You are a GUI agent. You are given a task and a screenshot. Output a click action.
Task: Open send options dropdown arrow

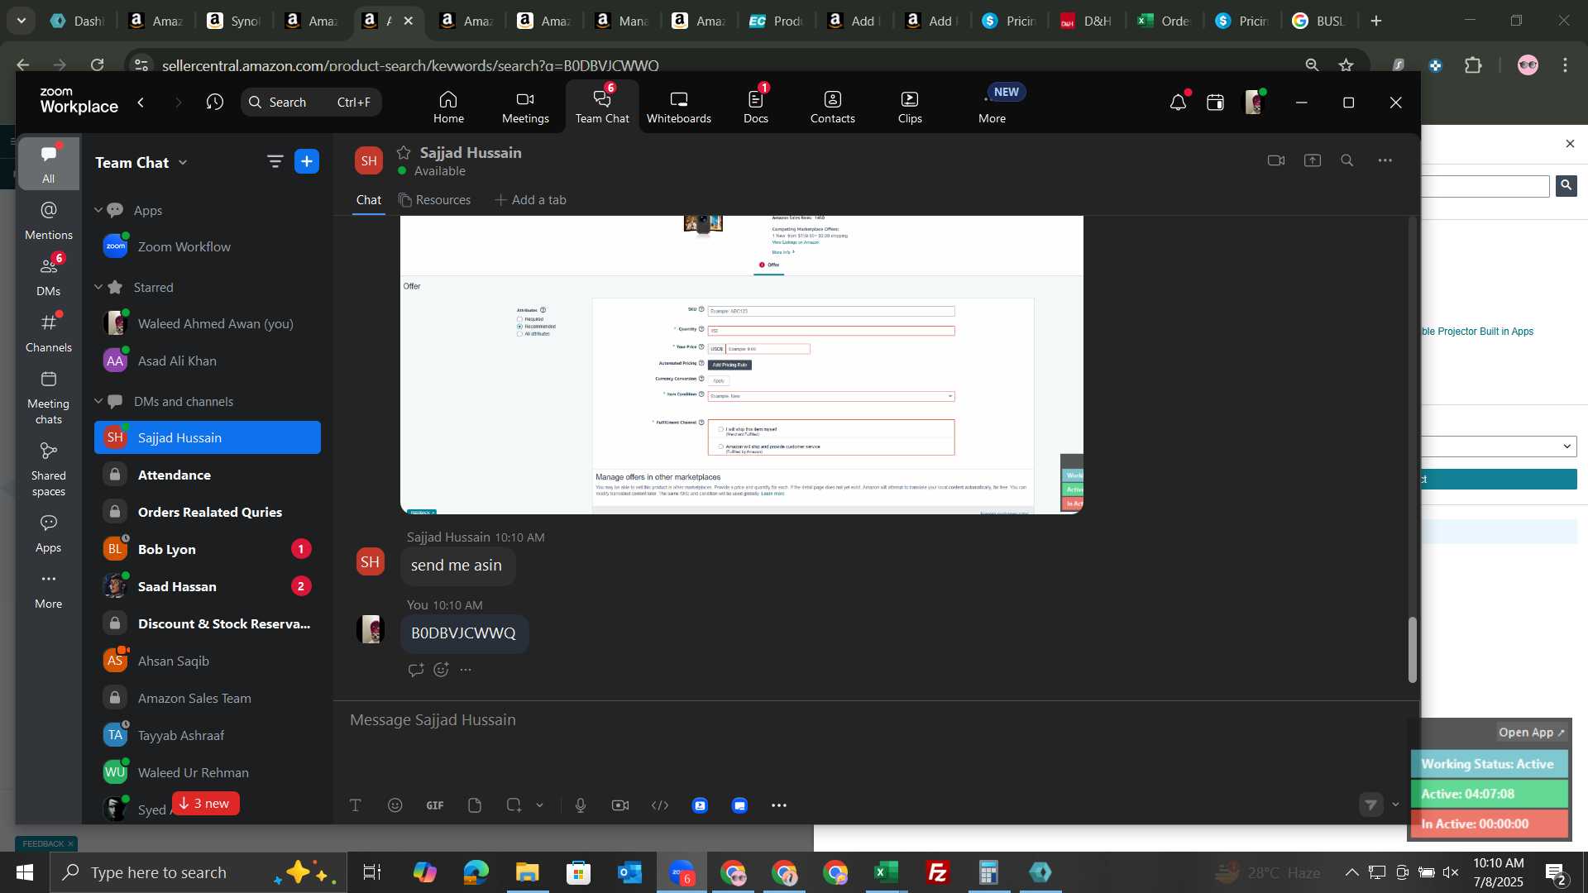tap(1395, 805)
